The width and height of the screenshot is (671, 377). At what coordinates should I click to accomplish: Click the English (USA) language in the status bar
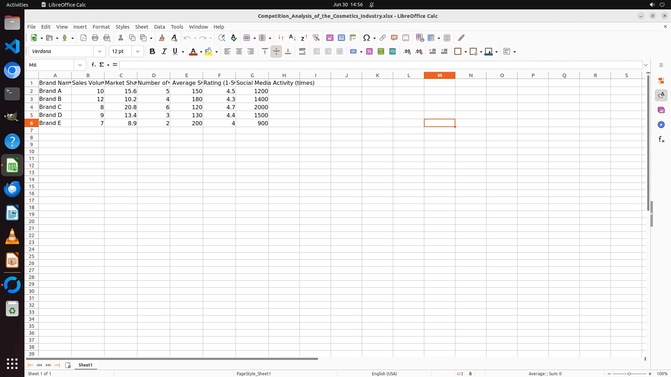point(384,374)
